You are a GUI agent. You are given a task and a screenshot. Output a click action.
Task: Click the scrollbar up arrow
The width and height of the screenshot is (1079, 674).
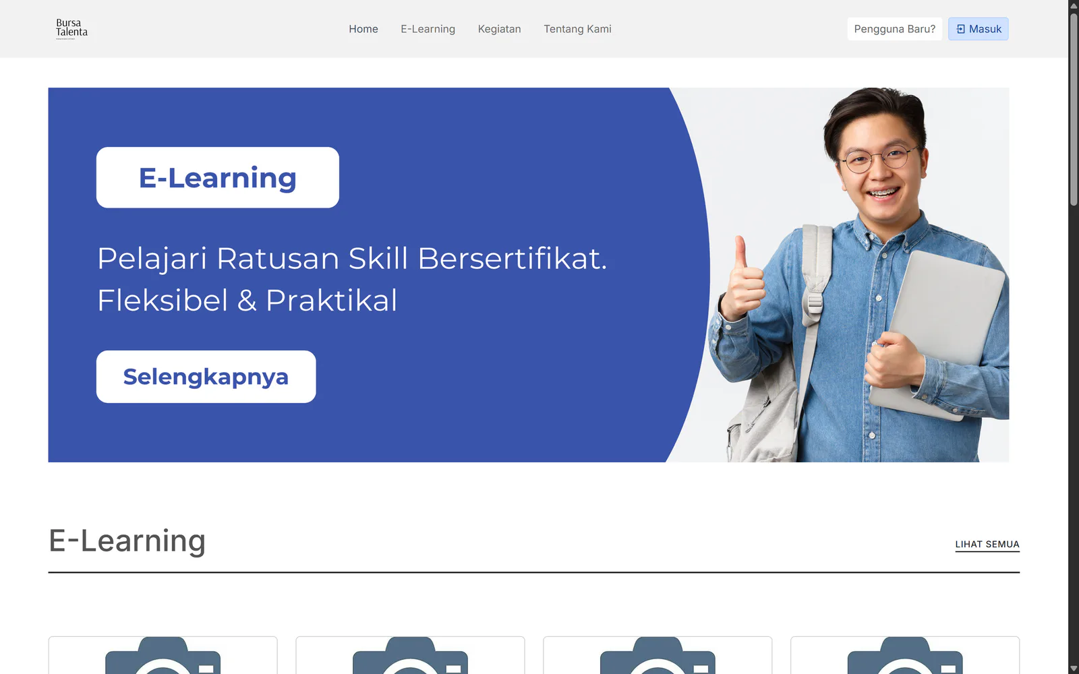pyautogui.click(x=1074, y=5)
